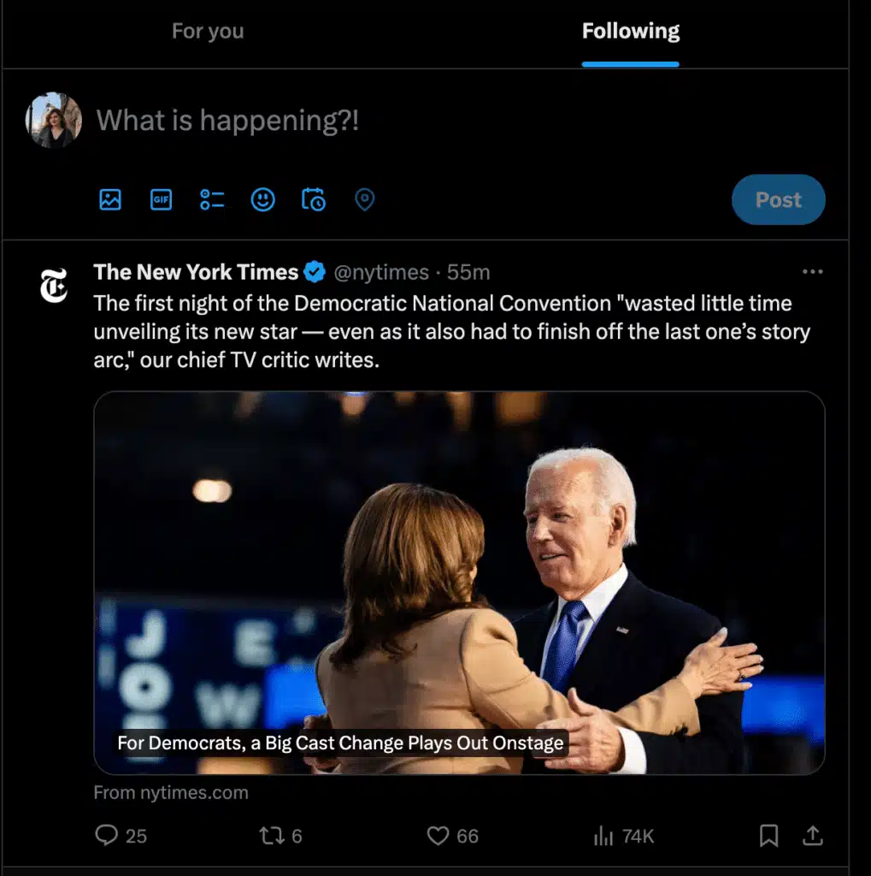
Task: Click your own profile picture
Action: pyautogui.click(x=53, y=120)
